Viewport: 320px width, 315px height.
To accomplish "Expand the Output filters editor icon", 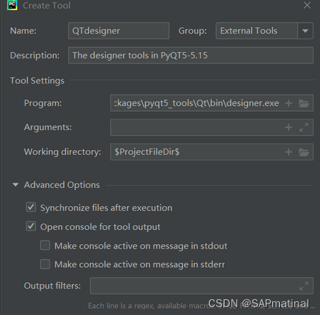I will click(304, 286).
